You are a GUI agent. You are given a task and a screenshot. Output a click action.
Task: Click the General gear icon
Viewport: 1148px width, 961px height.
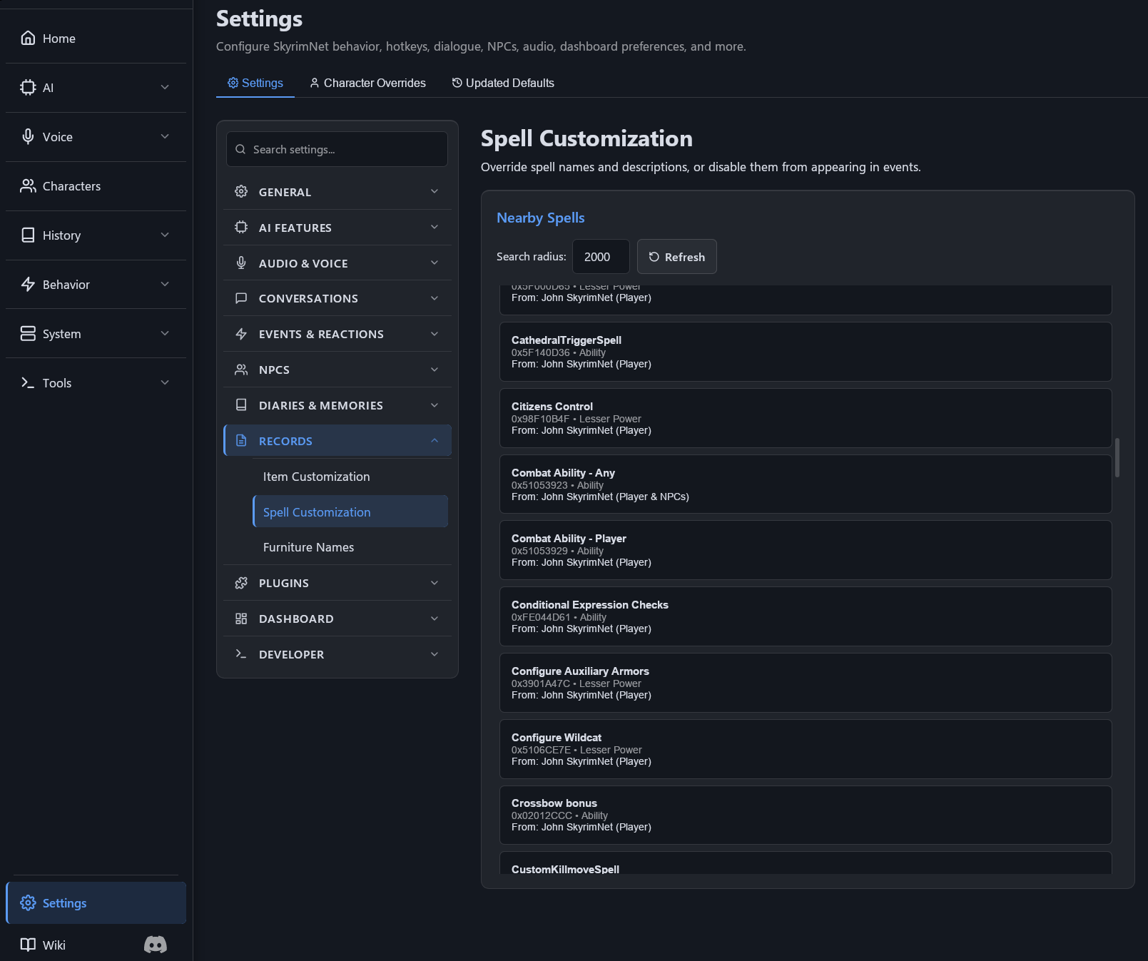pos(241,191)
